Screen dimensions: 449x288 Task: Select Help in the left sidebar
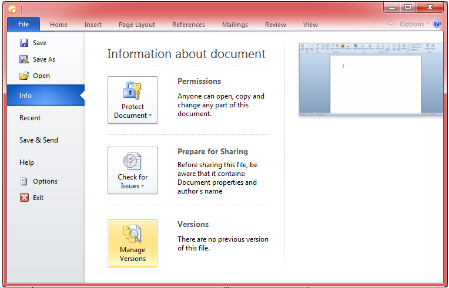pyautogui.click(x=26, y=162)
